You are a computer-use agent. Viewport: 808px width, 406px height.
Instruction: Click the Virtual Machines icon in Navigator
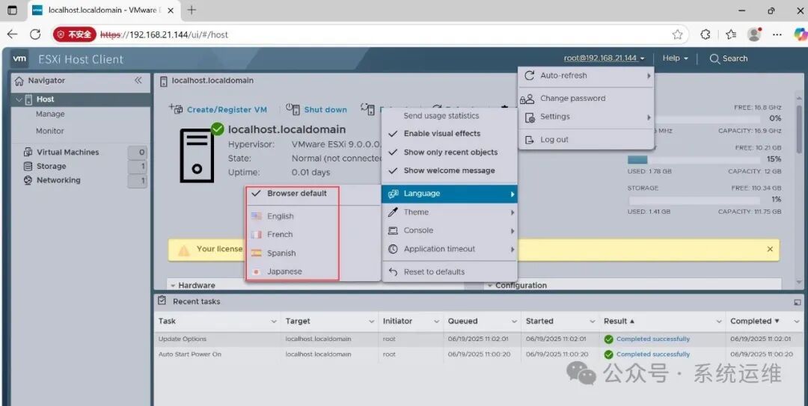coord(28,152)
